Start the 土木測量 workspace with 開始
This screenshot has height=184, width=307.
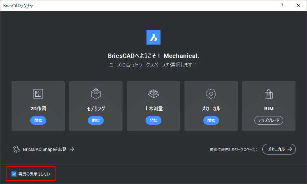pos(153,120)
